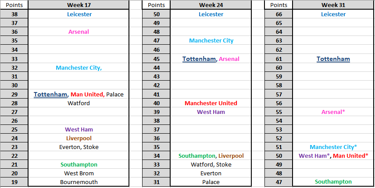Click the West Brom cell

click(79, 173)
